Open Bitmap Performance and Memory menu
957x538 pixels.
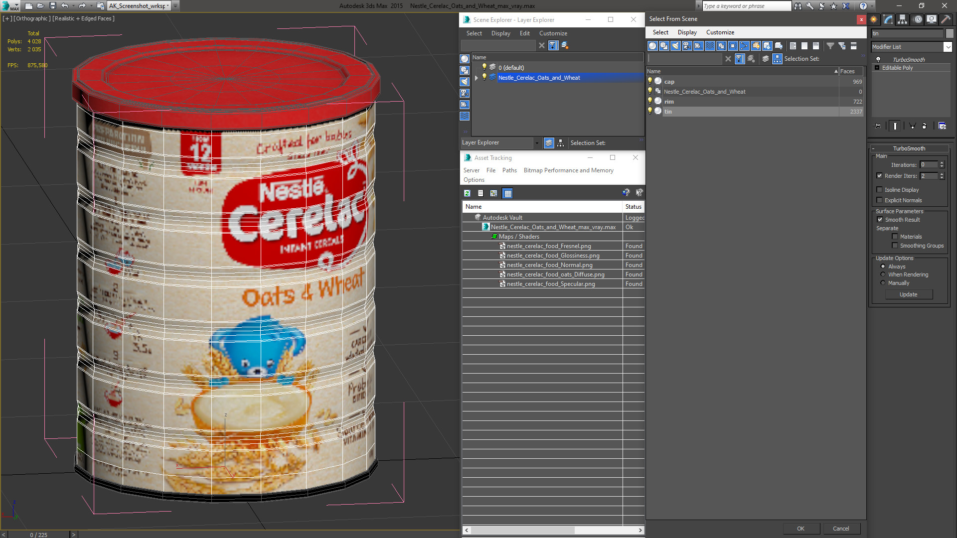pyautogui.click(x=568, y=170)
